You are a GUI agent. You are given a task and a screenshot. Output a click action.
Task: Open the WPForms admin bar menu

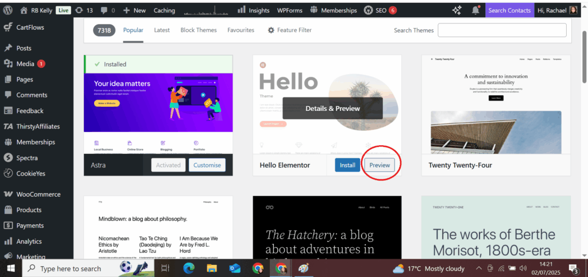click(x=289, y=10)
